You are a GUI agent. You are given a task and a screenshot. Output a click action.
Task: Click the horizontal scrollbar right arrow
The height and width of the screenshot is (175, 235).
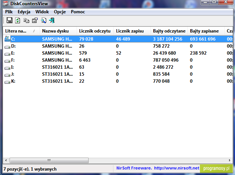pyautogui.click(x=230, y=160)
